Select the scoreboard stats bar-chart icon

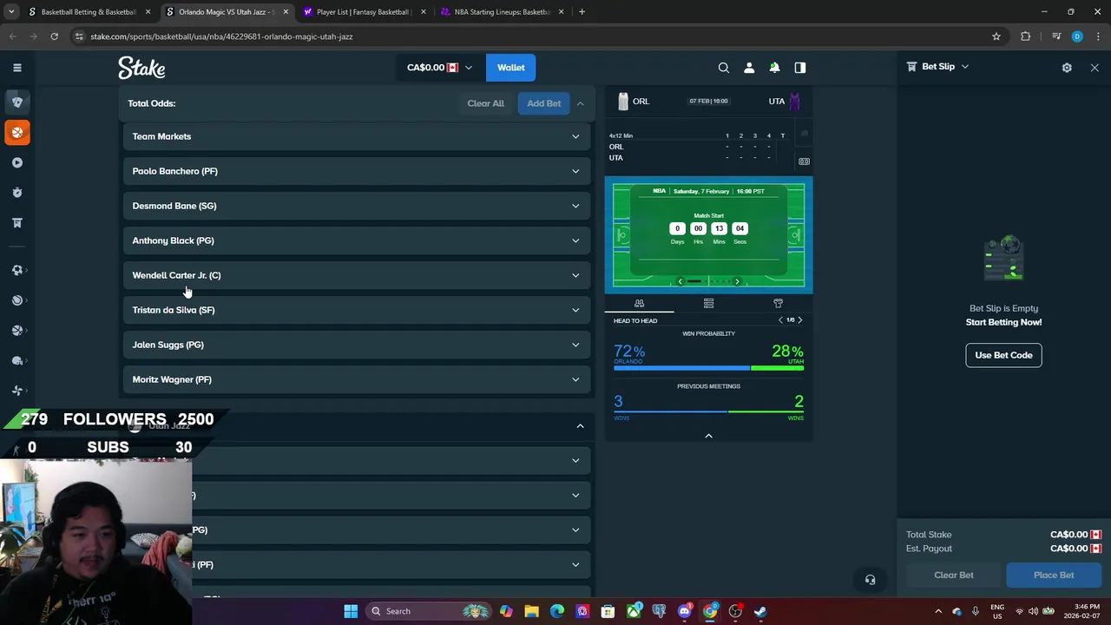[805, 133]
